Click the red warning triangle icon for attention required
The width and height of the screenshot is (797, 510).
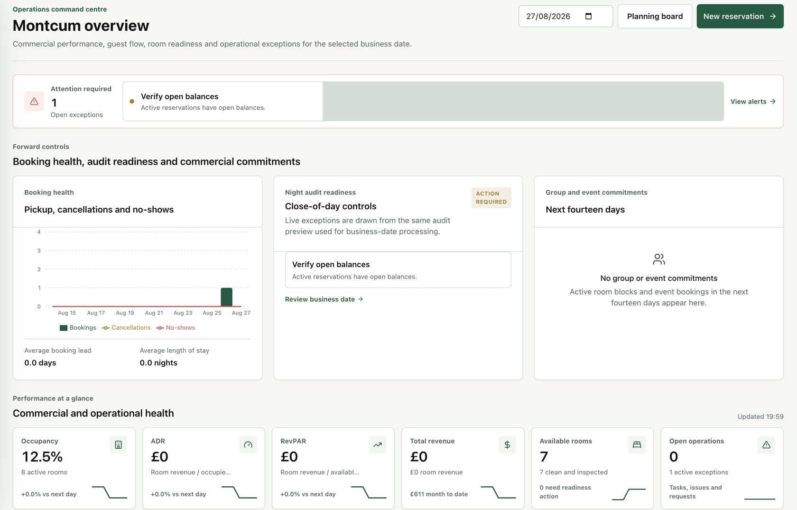pyautogui.click(x=34, y=102)
